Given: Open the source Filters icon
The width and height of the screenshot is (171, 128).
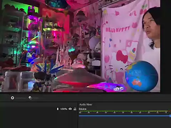Looking at the screenshot, I should [x=30, y=98].
